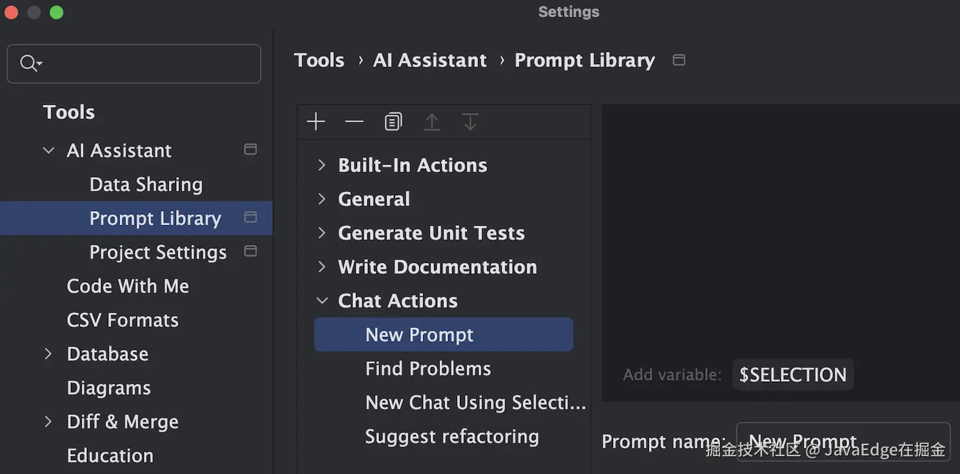Insert the $SELECTION variable
Image resolution: width=960 pixels, height=474 pixels.
(792, 375)
